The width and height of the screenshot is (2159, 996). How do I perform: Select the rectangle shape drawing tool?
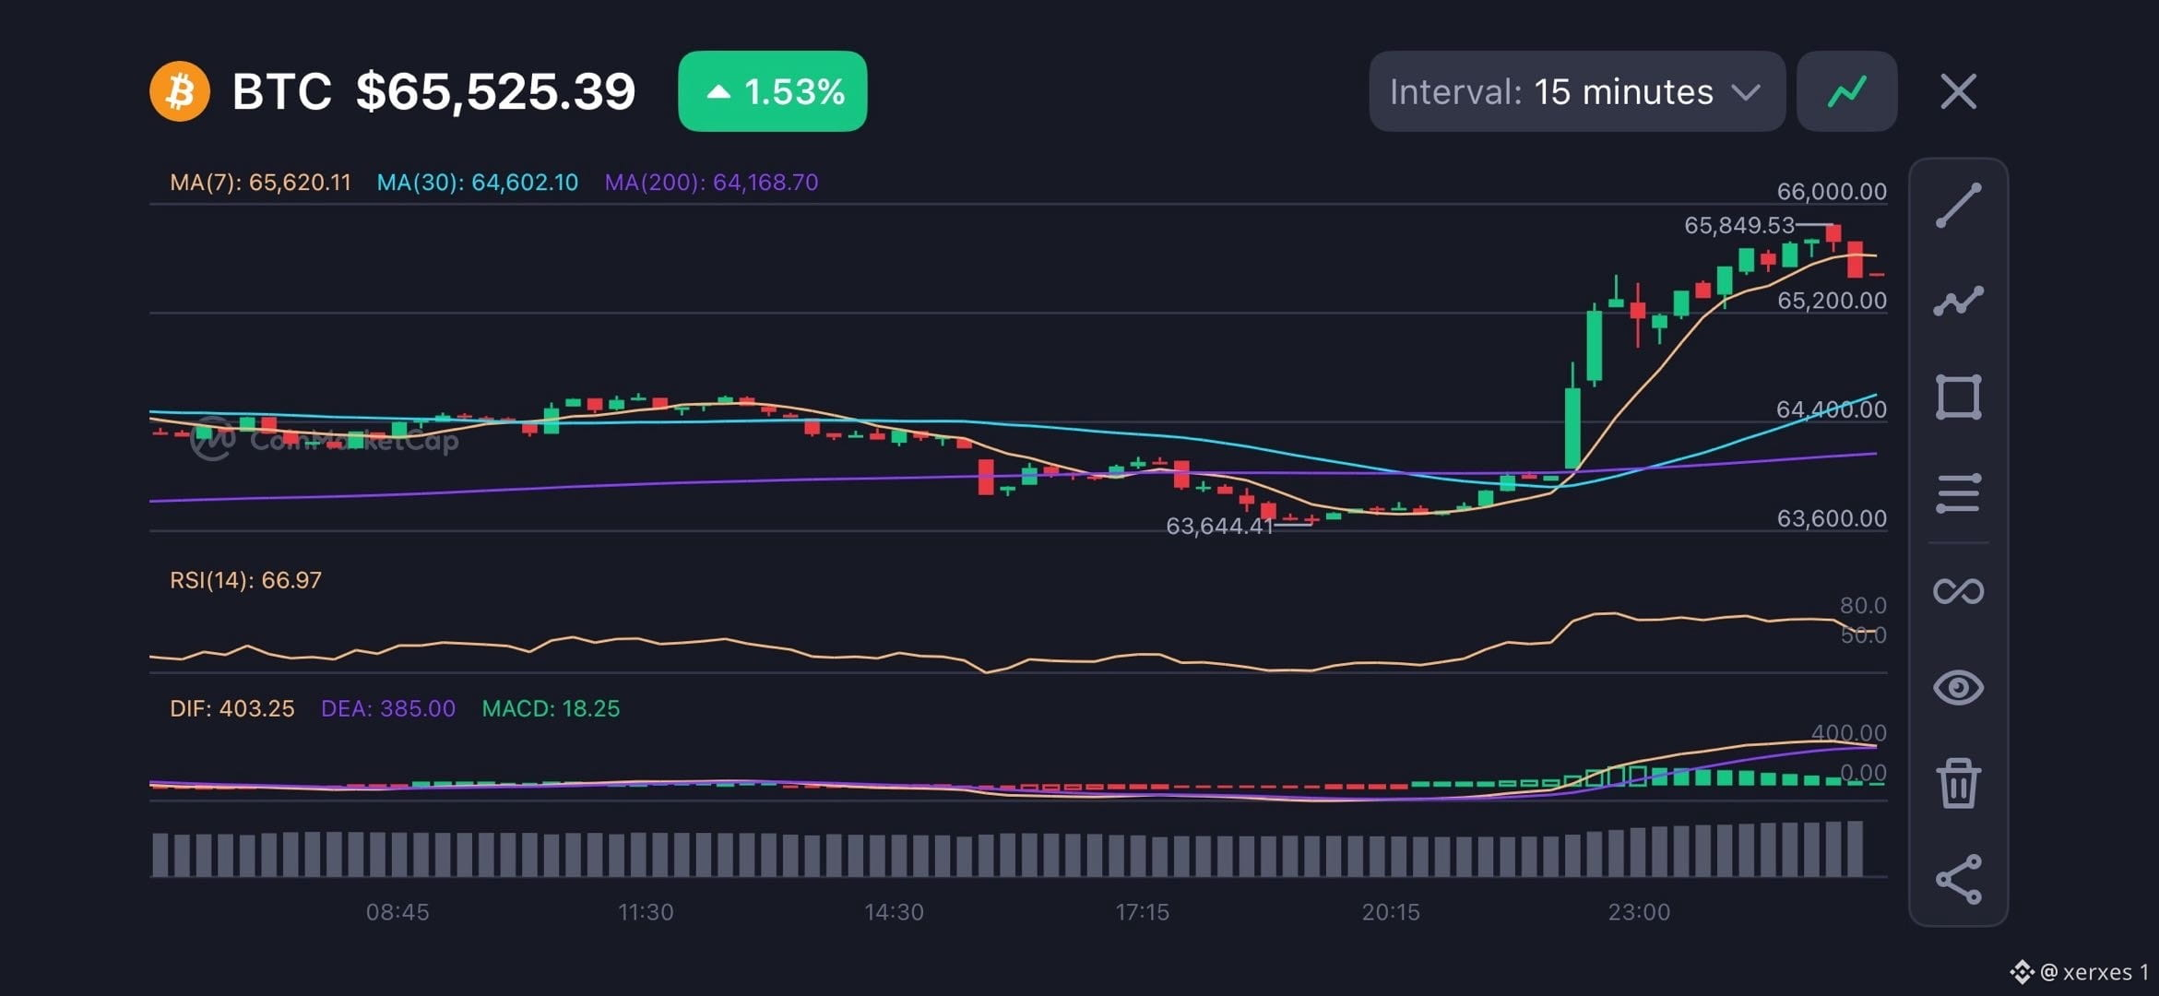point(1958,397)
